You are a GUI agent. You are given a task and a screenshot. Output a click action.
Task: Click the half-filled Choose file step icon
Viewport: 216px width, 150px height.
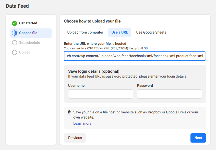(x=15, y=33)
